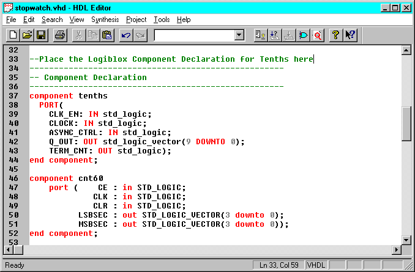This screenshot has width=415, height=272.
Task: Check syntax with the arrow-question icon
Action: [x=275, y=35]
